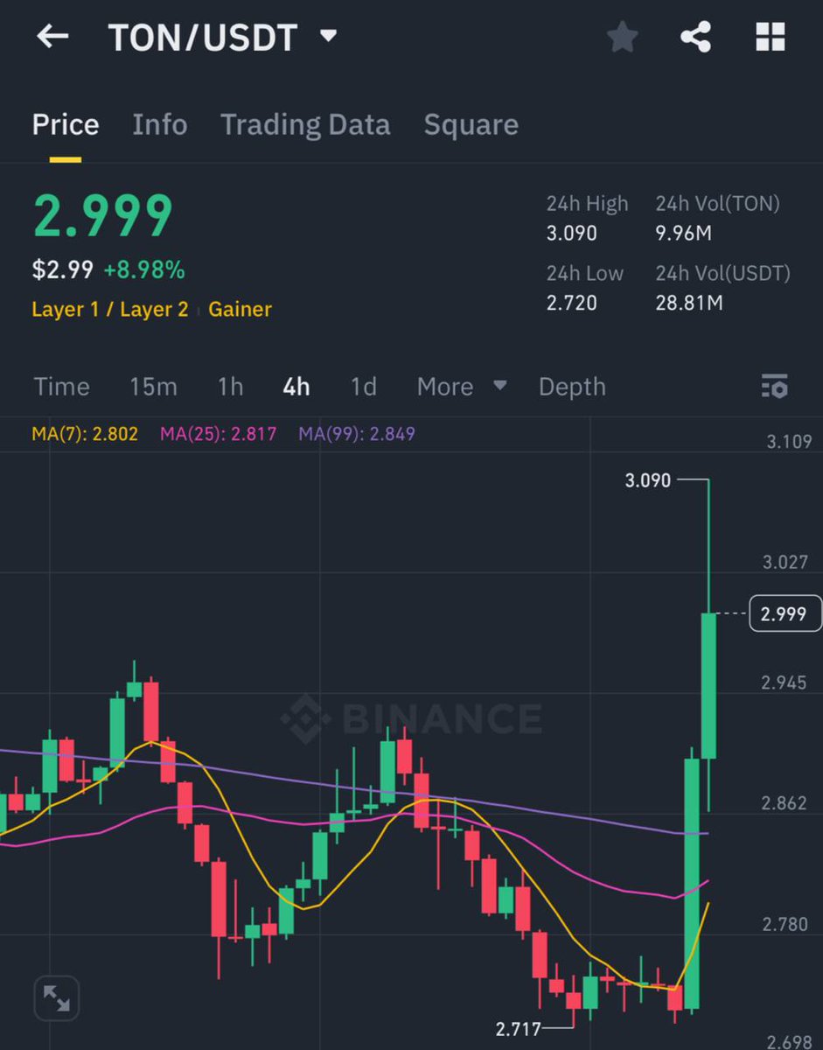The width and height of the screenshot is (823, 1050).
Task: Click the tall green candle reaching 3.090
Action: pos(708,647)
